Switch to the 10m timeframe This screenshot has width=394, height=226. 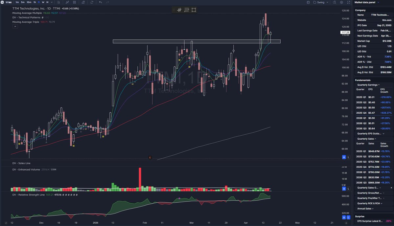point(29,2)
